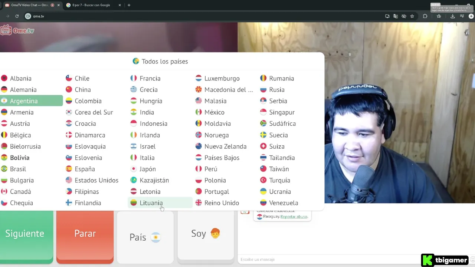This screenshot has height=267, width=475.
Task: Click 'Macedonia del ...' in the country list
Action: click(229, 90)
